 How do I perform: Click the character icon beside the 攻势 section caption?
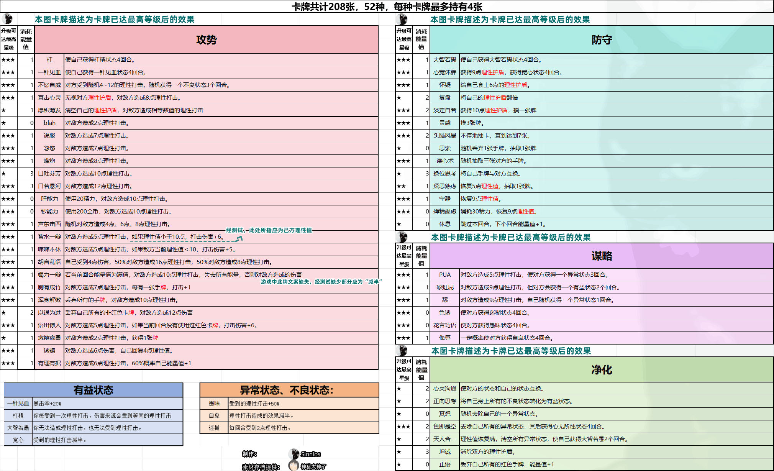pyautogui.click(x=7, y=19)
